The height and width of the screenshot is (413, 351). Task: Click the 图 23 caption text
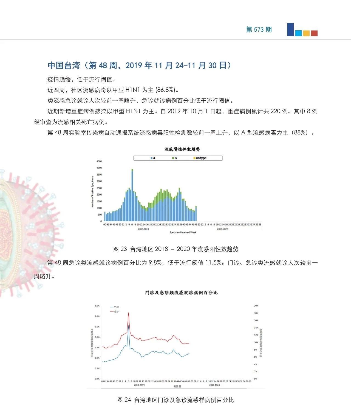tap(176, 249)
